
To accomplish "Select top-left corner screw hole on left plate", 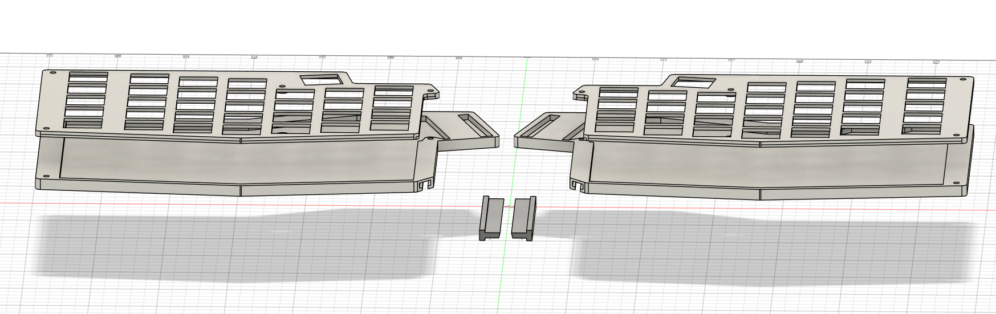I will (x=53, y=73).
